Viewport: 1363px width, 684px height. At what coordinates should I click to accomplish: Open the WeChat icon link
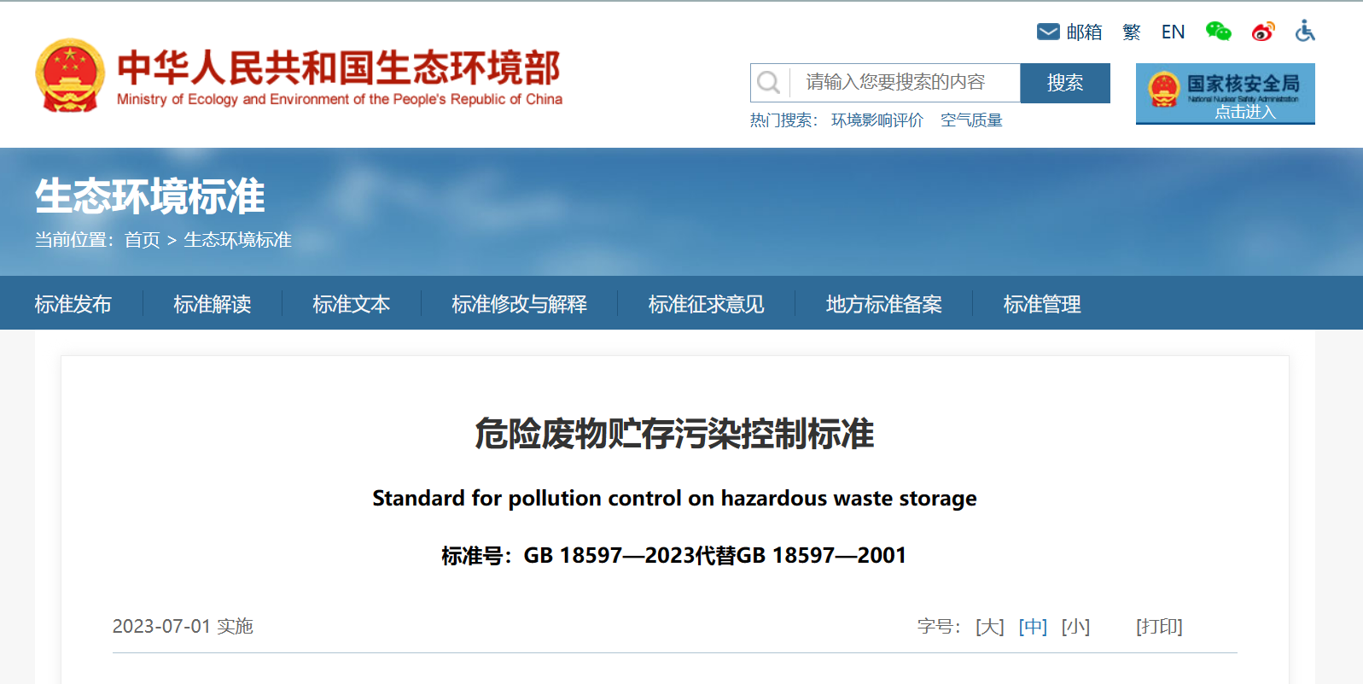(x=1218, y=32)
